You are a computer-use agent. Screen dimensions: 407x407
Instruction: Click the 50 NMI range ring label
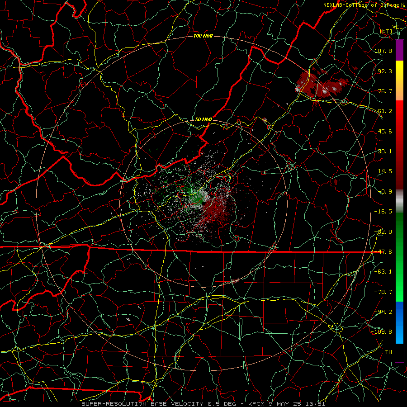tap(203, 119)
